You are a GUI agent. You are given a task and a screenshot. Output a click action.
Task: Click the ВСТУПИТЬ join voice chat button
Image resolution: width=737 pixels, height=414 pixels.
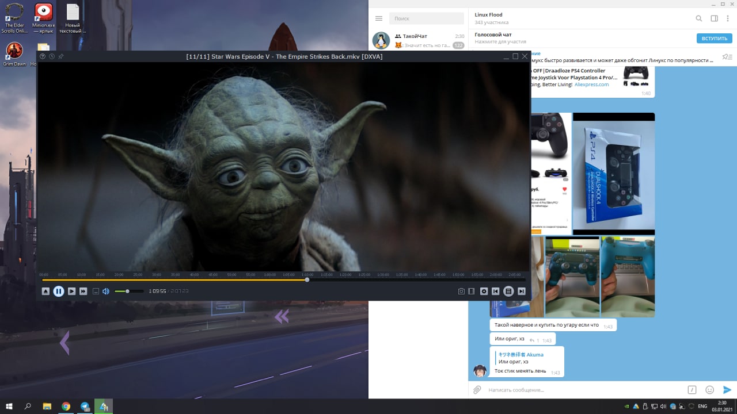715,39
